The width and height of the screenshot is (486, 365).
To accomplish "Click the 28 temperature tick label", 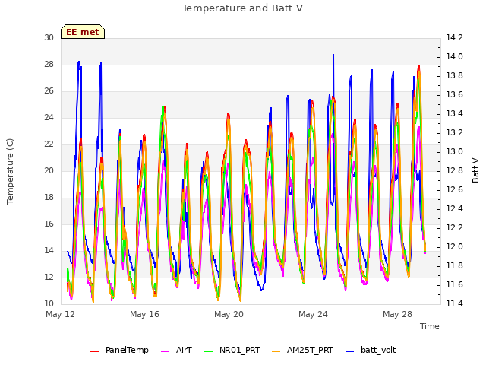I will click(49, 64).
